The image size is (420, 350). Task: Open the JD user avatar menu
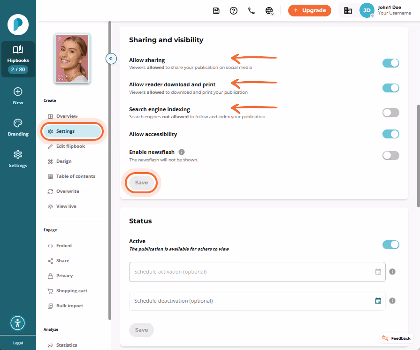tap(367, 10)
